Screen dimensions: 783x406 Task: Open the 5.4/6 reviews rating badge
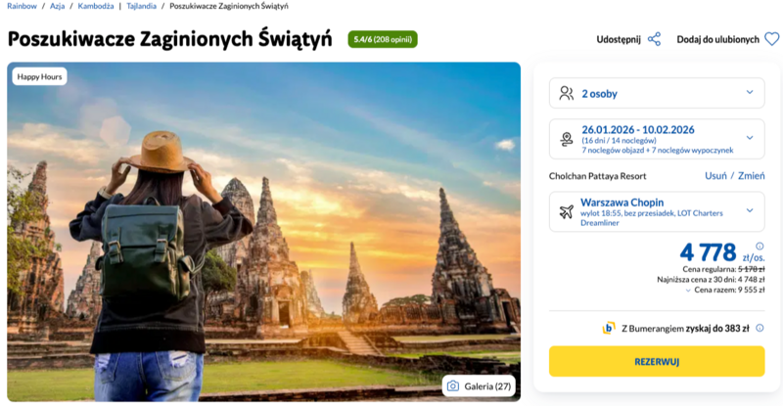(x=383, y=40)
